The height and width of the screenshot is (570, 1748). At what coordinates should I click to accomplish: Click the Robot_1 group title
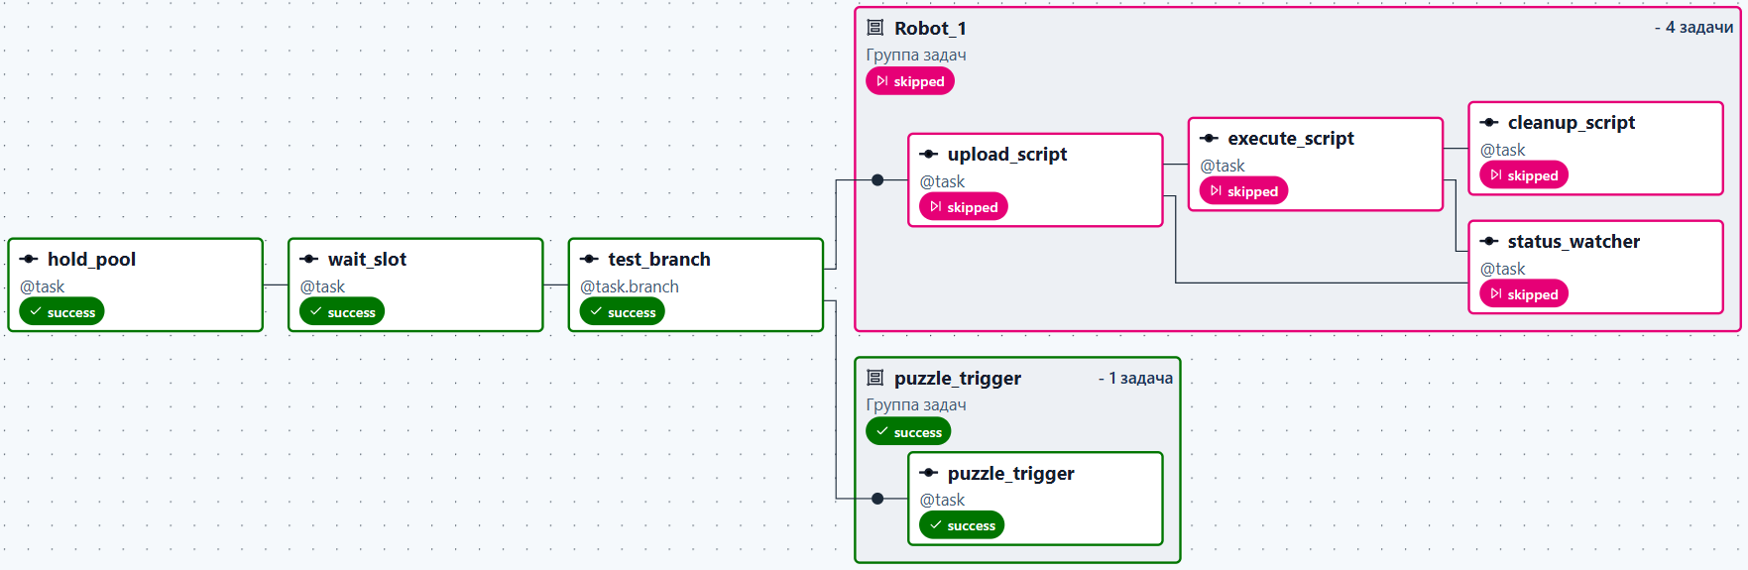pyautogui.click(x=930, y=28)
